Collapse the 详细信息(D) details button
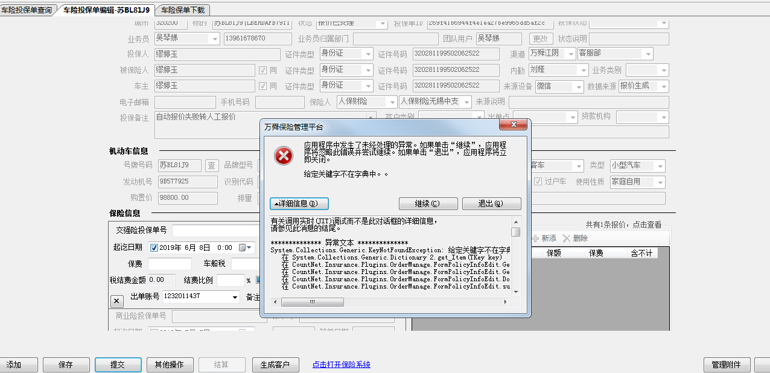 tap(299, 203)
